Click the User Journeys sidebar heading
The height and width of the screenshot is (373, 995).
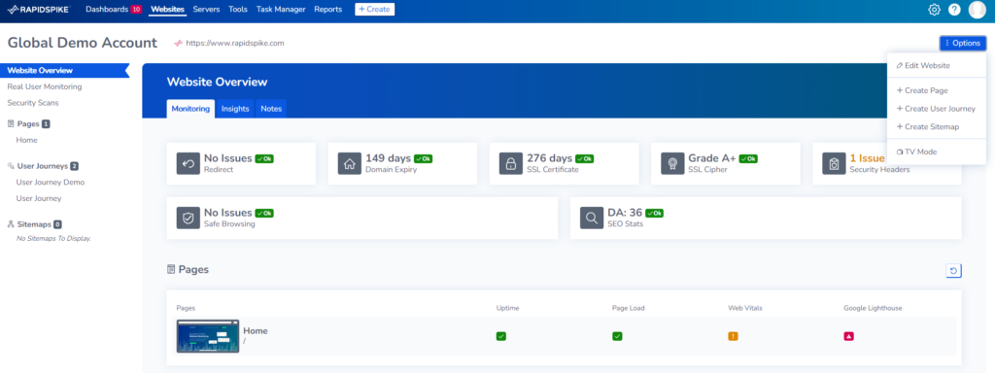(x=42, y=166)
